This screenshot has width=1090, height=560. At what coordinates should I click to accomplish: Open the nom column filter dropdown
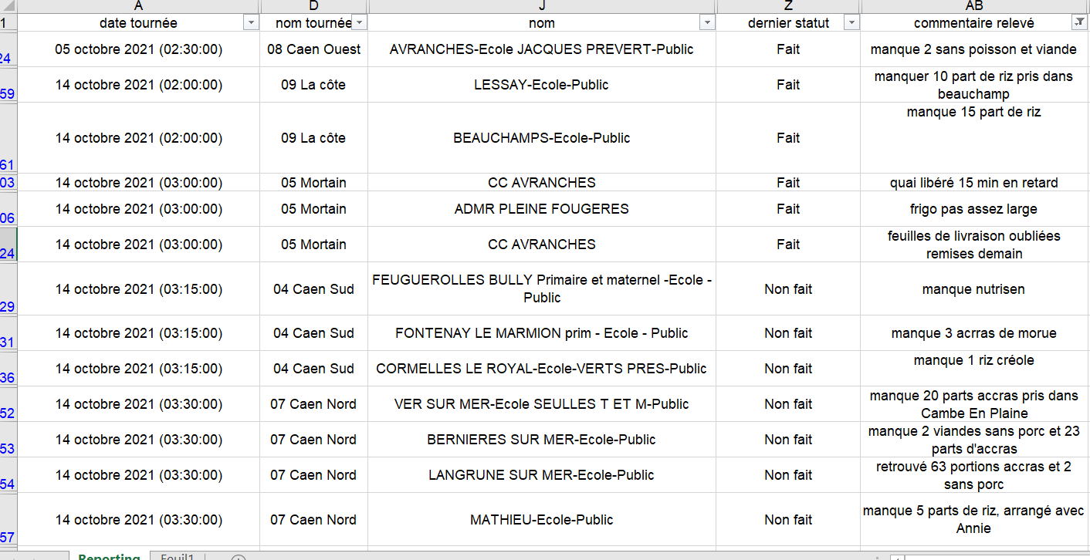click(707, 23)
